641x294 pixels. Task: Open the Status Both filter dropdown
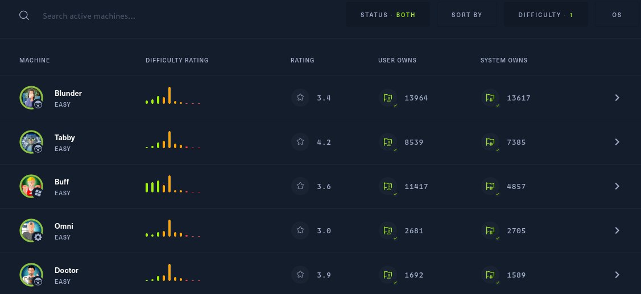point(387,15)
